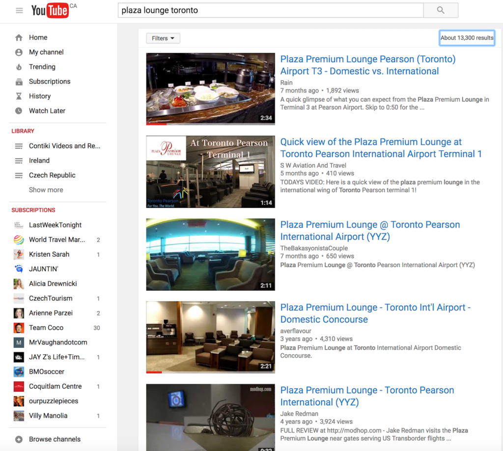Click the Alicia Drewnicki channel avatar
The width and height of the screenshot is (503, 451).
click(x=19, y=284)
